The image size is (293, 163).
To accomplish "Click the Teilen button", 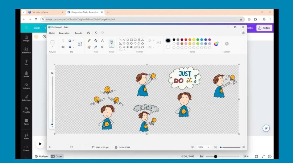I will [264, 28].
